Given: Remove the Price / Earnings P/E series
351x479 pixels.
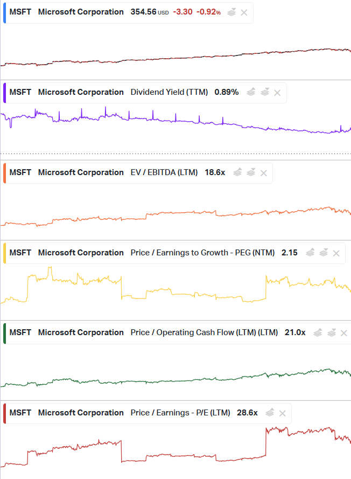Looking at the screenshot, I should [283, 413].
